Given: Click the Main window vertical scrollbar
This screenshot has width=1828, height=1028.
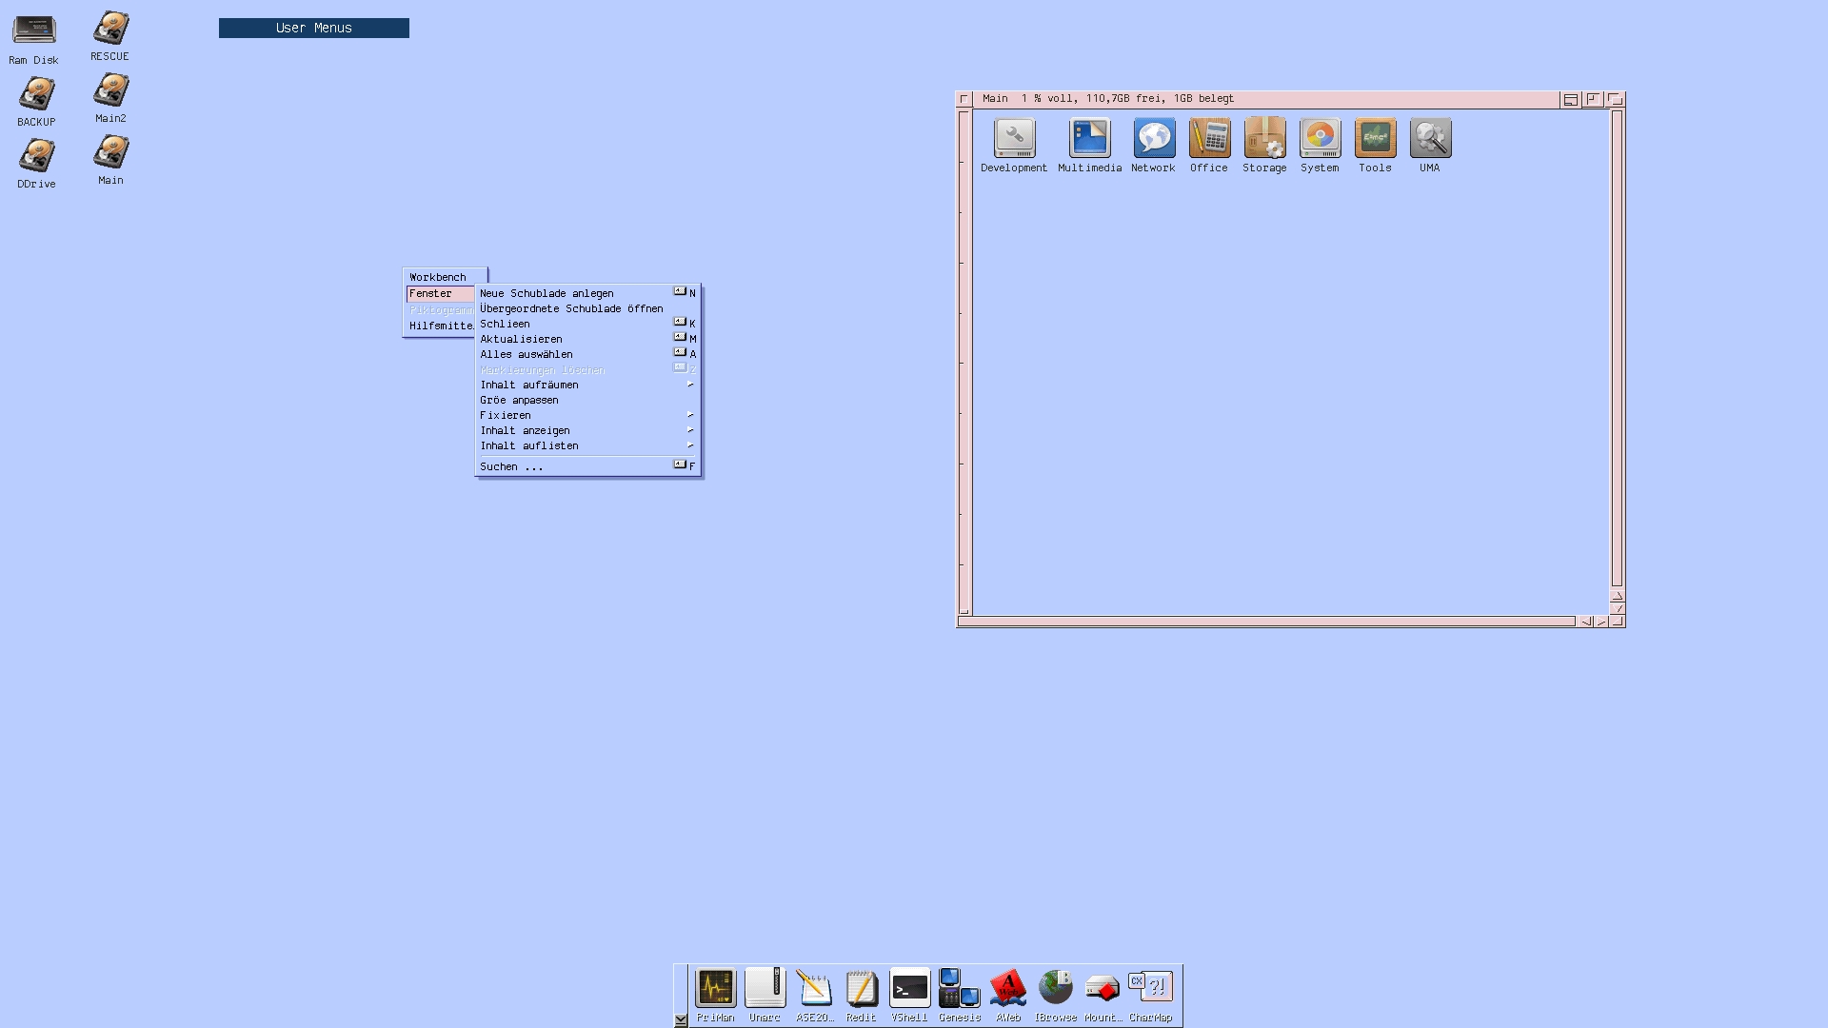Looking at the screenshot, I should click(1617, 348).
